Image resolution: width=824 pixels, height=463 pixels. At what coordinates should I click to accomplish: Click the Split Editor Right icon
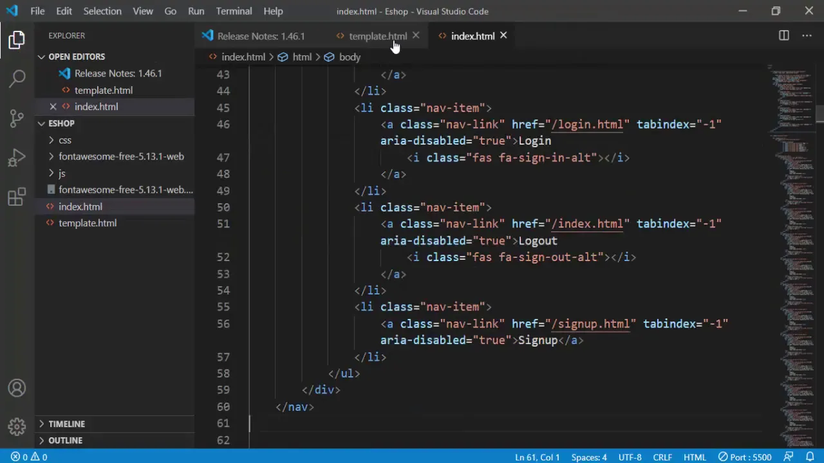point(783,36)
